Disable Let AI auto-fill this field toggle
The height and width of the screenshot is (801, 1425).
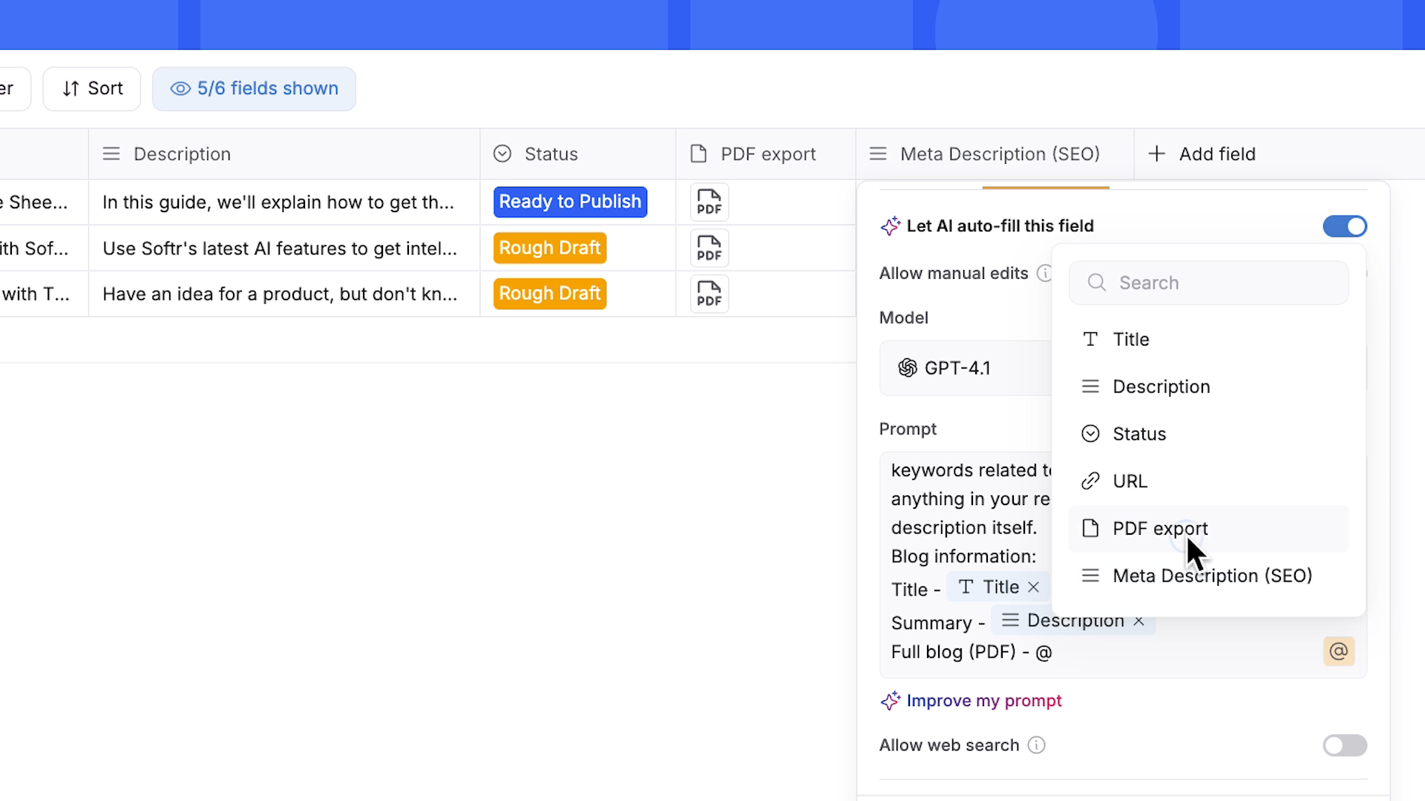coord(1344,226)
